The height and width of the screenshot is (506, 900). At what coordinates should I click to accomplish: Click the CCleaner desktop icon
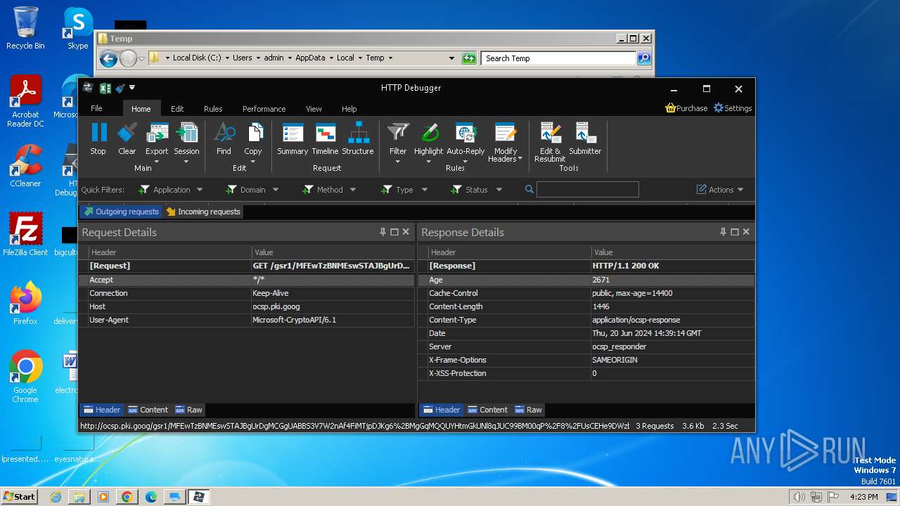[25, 165]
